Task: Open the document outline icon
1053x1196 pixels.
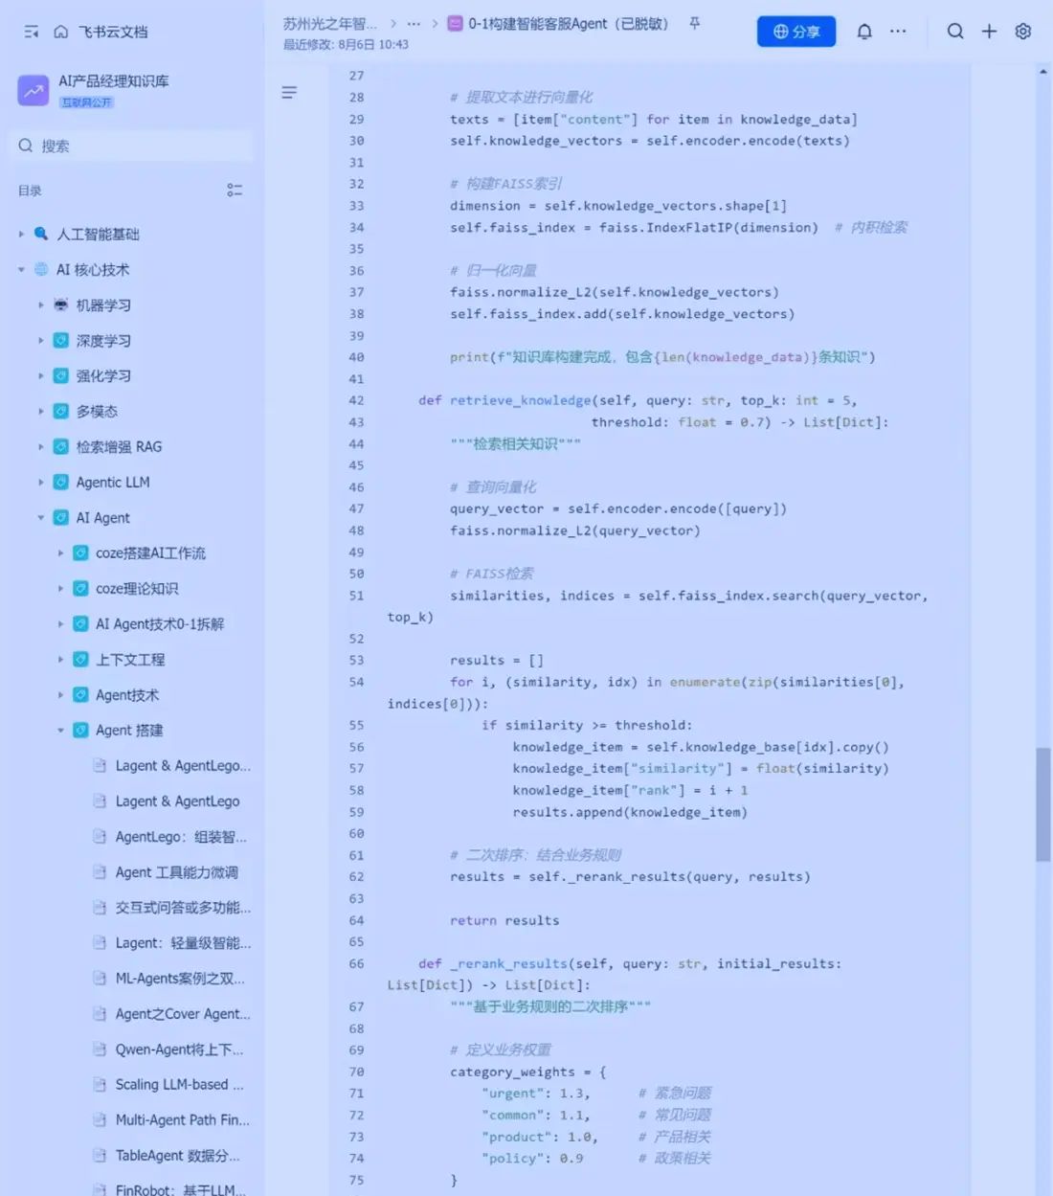Action: tap(289, 93)
